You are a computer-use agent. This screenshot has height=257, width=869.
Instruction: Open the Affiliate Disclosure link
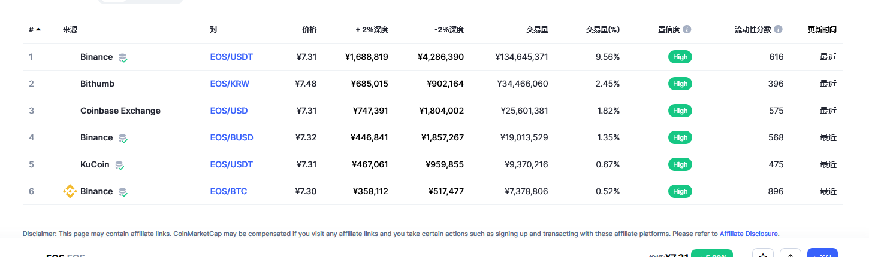[x=749, y=234]
